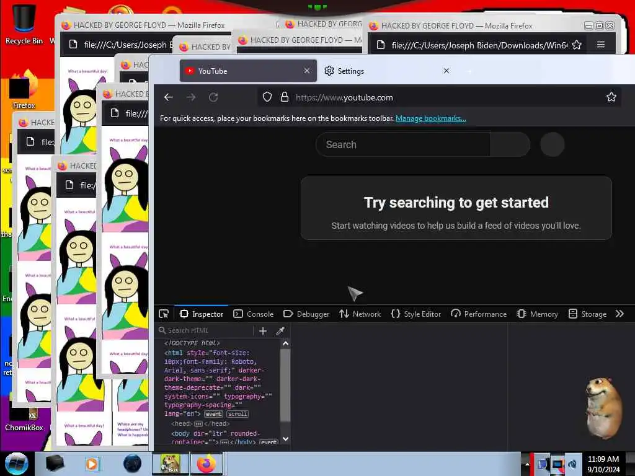
Task: Click the hamster app taskbar button
Action: (170, 464)
